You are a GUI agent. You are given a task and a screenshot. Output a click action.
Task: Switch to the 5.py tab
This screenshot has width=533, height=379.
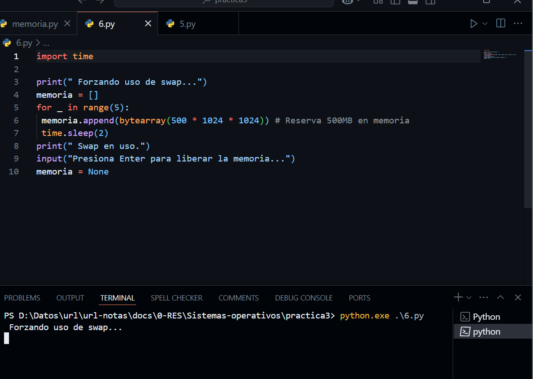(x=187, y=24)
